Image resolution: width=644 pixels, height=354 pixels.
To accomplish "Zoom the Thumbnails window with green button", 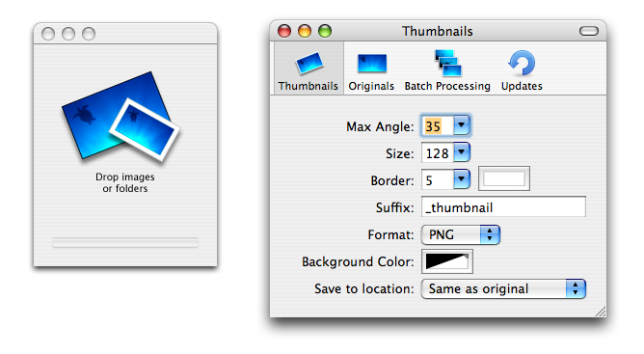I will (325, 31).
